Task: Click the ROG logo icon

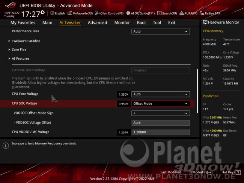Action: (11, 5)
